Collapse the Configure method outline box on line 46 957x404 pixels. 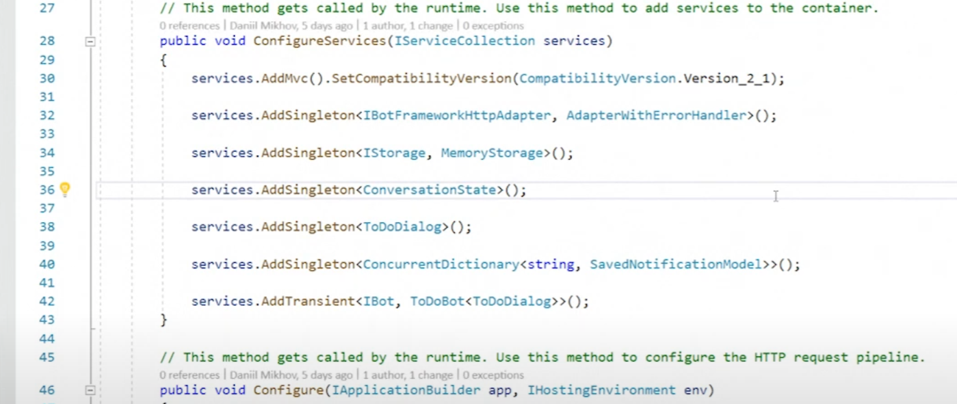tap(89, 391)
